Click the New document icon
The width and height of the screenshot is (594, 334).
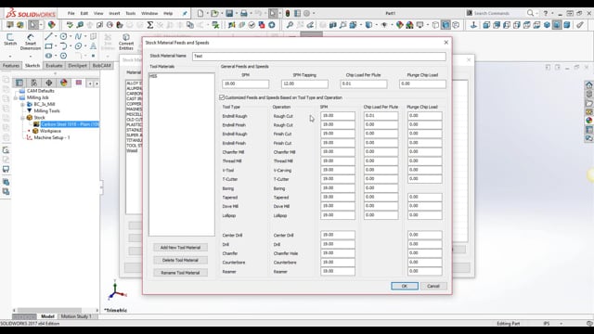pos(200,13)
